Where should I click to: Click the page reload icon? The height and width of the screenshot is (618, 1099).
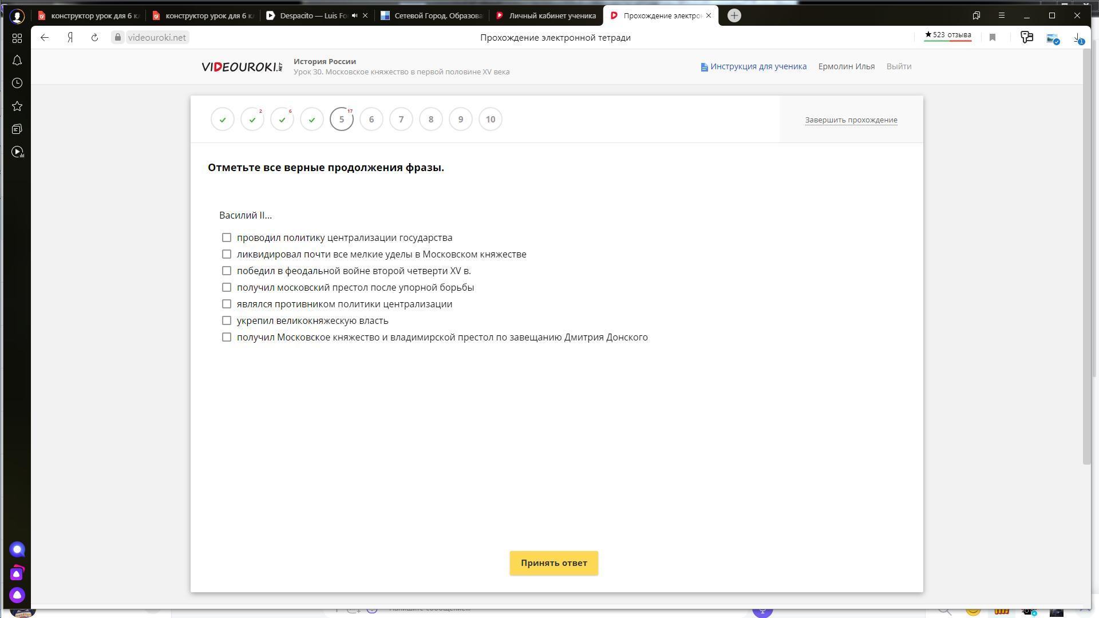coord(94,38)
